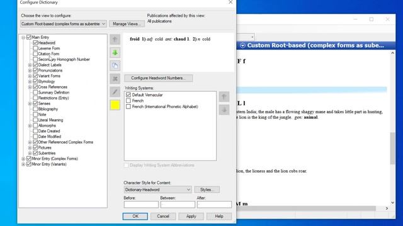Click Configure Headword Numbers button
The width and height of the screenshot is (403, 226).
(x=158, y=78)
